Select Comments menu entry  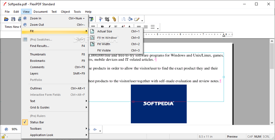click(55, 67)
